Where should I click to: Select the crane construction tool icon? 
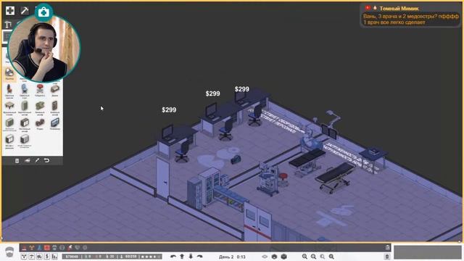click(x=8, y=24)
